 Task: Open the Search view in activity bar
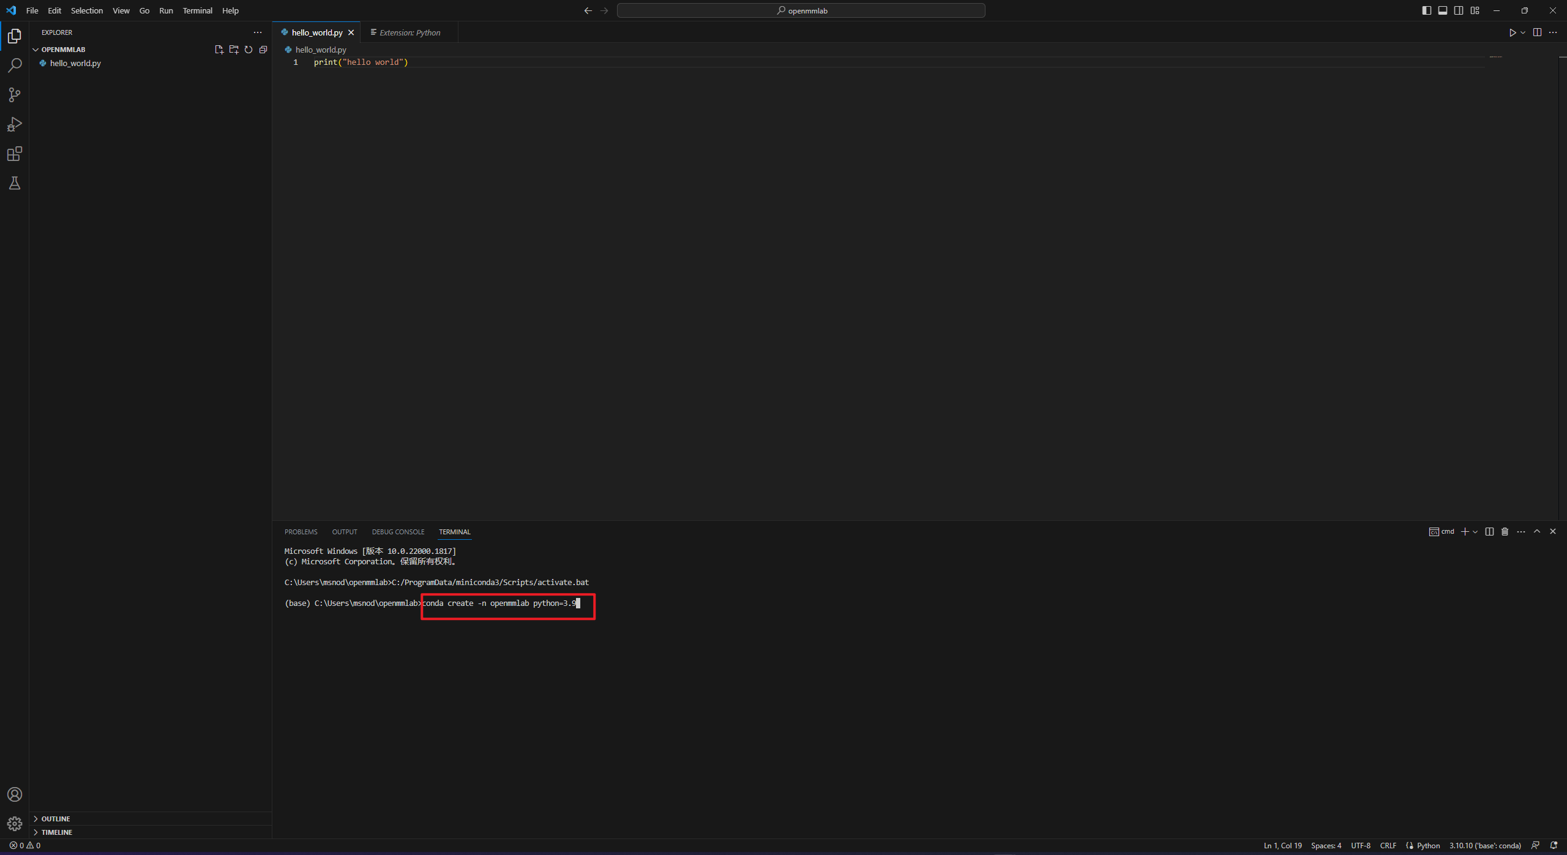(15, 65)
